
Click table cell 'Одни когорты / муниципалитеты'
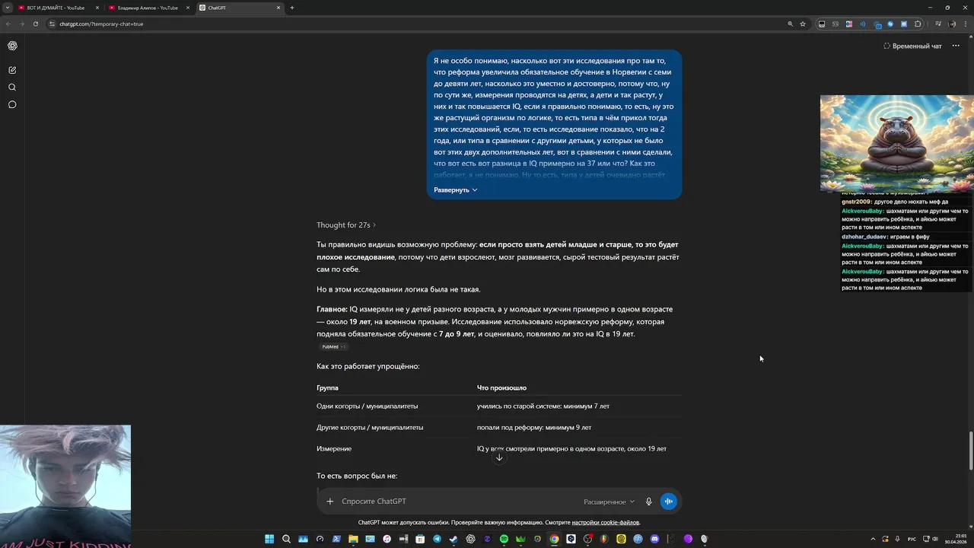pyautogui.click(x=367, y=406)
